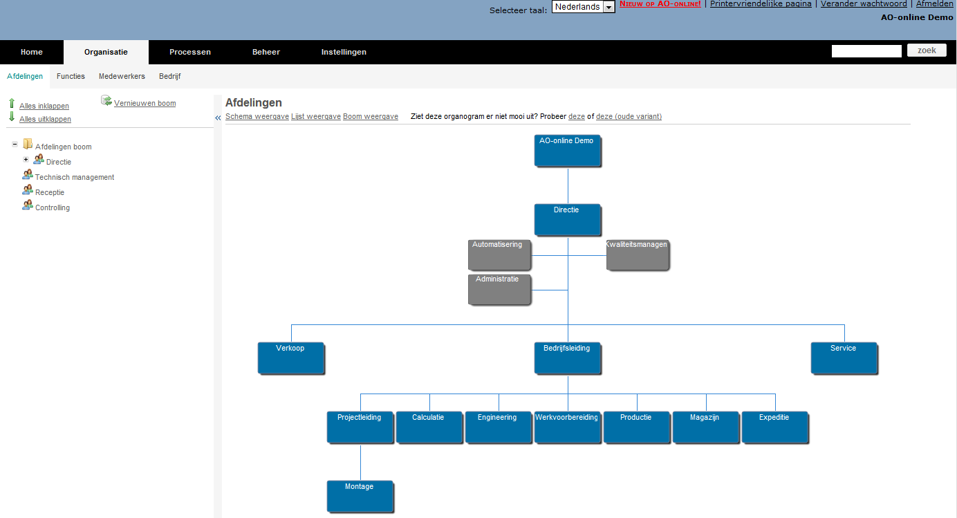
Task: Open the Nieuw op AO-online link
Action: coord(660,4)
